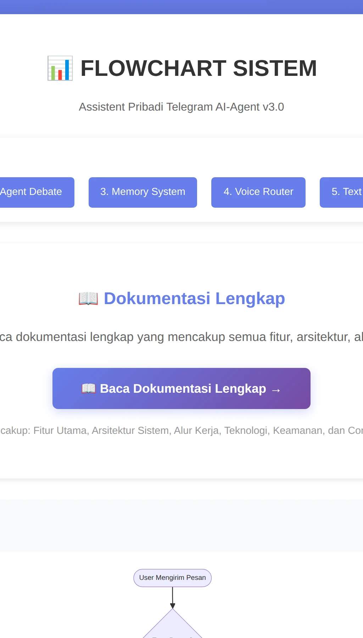Click subtitle Assistent Pribadi Telegram AI-Agent v3.0
This screenshot has width=363, height=638.
coord(181,107)
